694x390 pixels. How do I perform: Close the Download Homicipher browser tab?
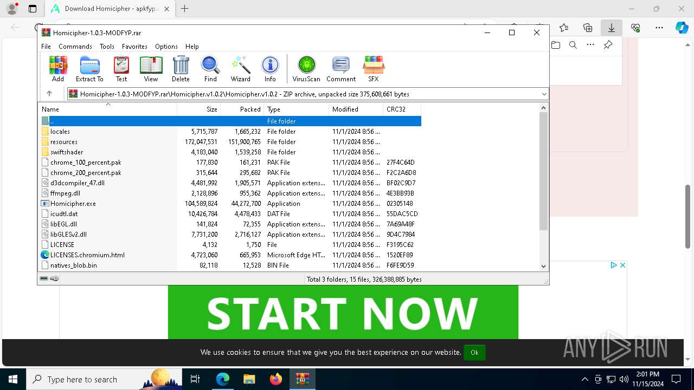point(166,9)
